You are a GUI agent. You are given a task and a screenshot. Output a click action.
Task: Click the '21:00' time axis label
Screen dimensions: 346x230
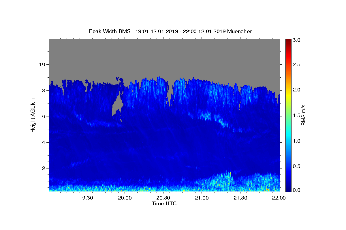tap(202, 198)
